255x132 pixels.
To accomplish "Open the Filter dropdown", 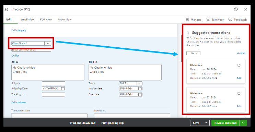I will pos(193,53).
